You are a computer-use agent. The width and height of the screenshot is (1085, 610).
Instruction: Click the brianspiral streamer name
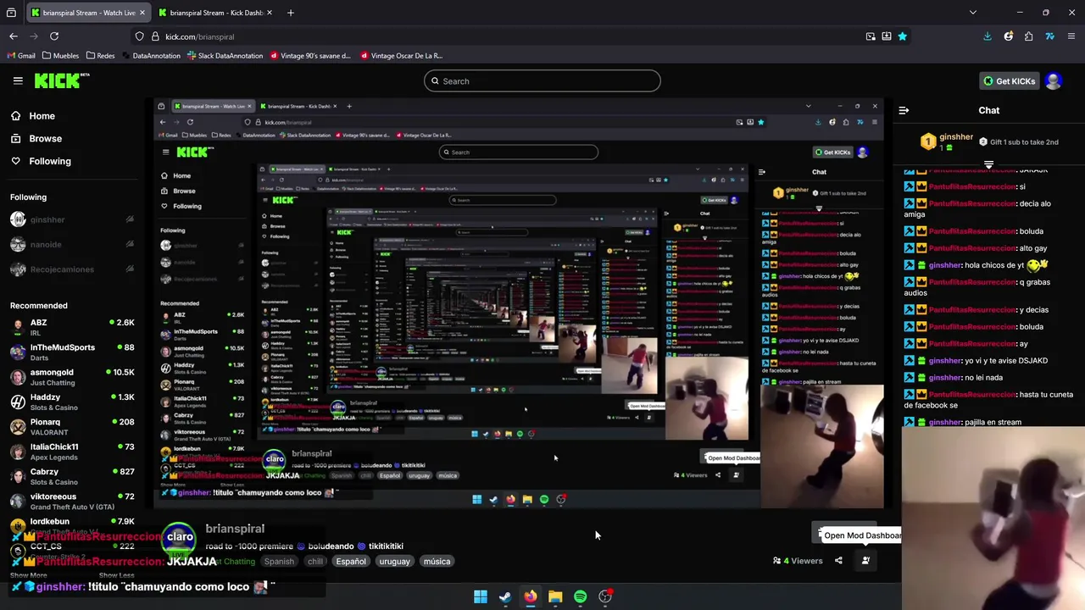(235, 529)
